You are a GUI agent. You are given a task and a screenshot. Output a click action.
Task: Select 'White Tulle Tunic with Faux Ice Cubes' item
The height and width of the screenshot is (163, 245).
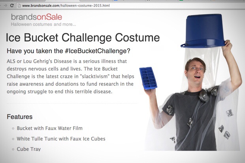[61, 139]
